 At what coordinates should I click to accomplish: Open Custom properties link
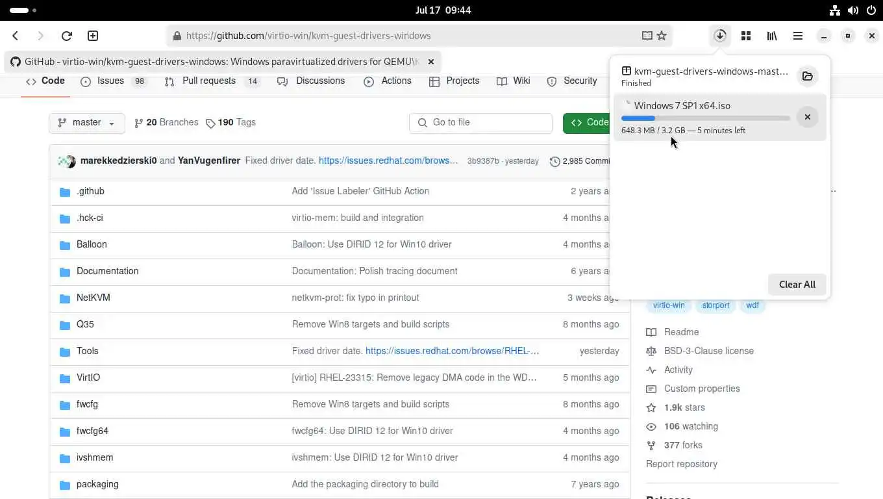click(693, 389)
